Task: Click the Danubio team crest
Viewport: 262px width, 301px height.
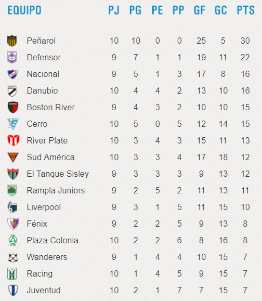Action: 12,90
